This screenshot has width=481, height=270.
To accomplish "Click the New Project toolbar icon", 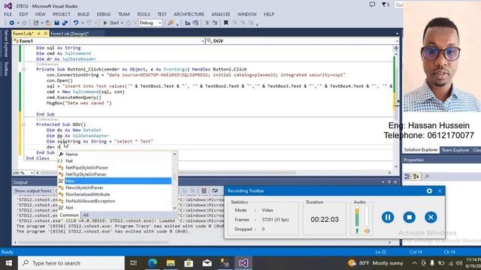I will point(36,23).
